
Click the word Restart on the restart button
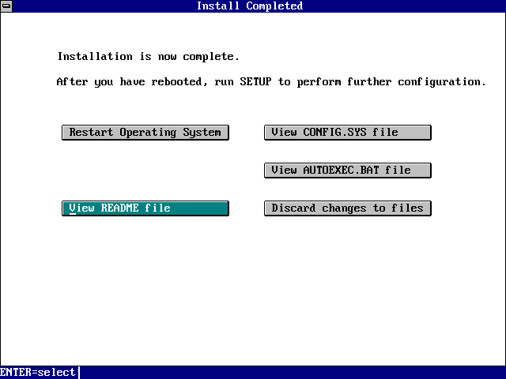(x=91, y=133)
